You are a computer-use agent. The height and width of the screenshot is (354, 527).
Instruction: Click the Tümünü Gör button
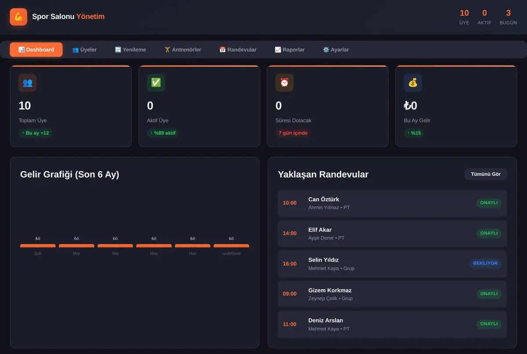[x=486, y=174]
